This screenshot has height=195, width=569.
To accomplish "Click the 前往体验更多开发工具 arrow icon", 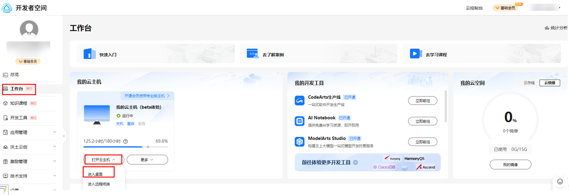I will click(355, 163).
